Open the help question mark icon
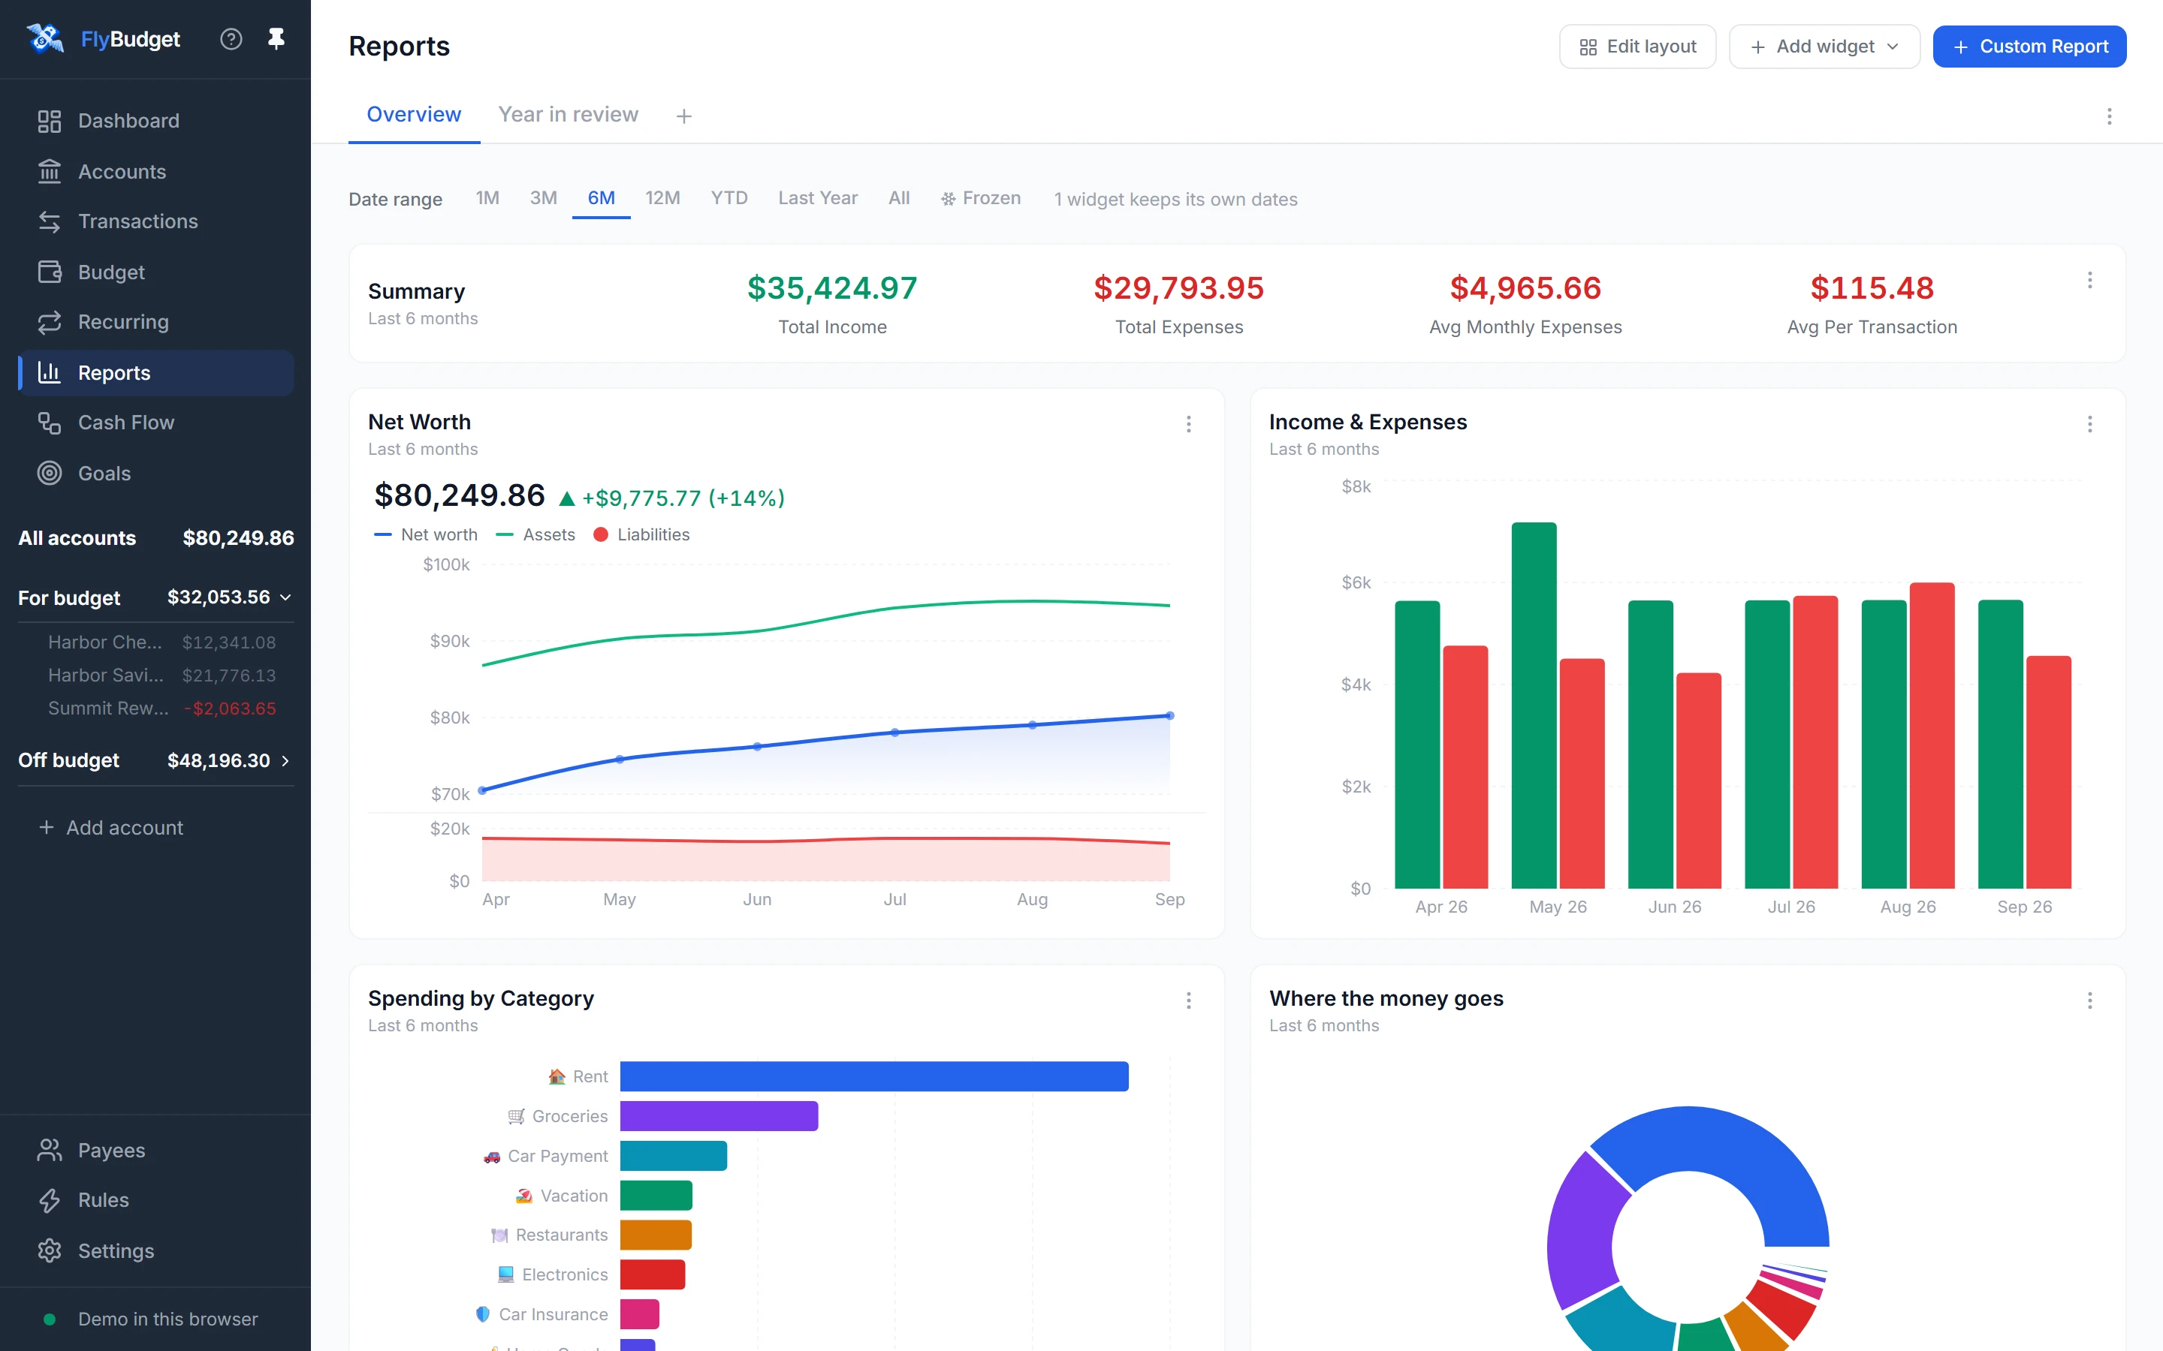Viewport: 2163px width, 1351px height. [x=231, y=39]
